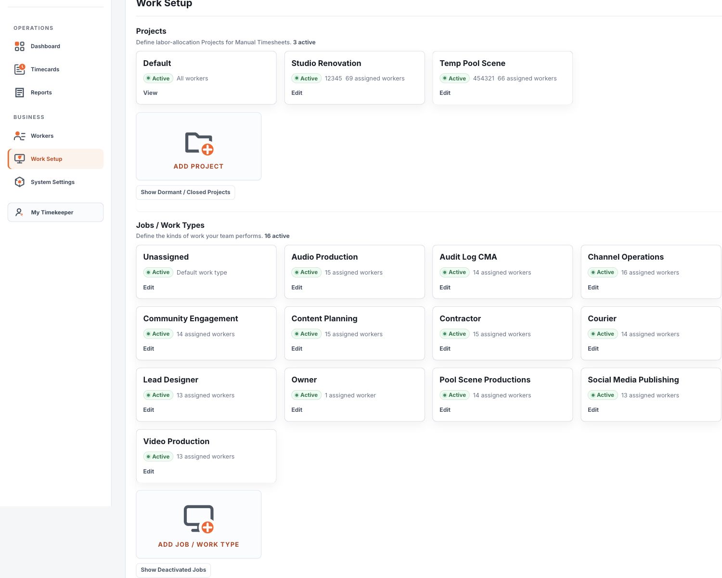Edit the Content Planning job
722x578 pixels.
click(297, 349)
